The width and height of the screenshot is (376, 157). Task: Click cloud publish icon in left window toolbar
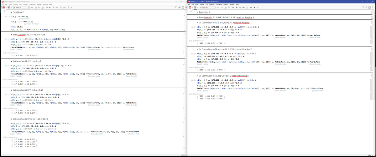180,8
